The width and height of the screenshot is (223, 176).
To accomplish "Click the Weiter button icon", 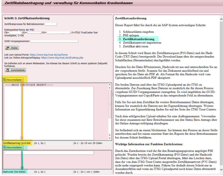I will pyautogui.click(x=8, y=48).
